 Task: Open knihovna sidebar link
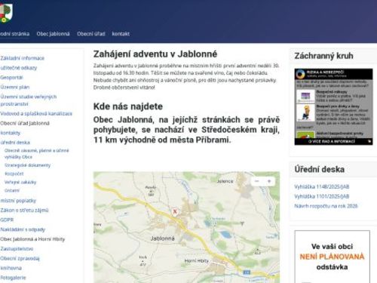coord(11,268)
